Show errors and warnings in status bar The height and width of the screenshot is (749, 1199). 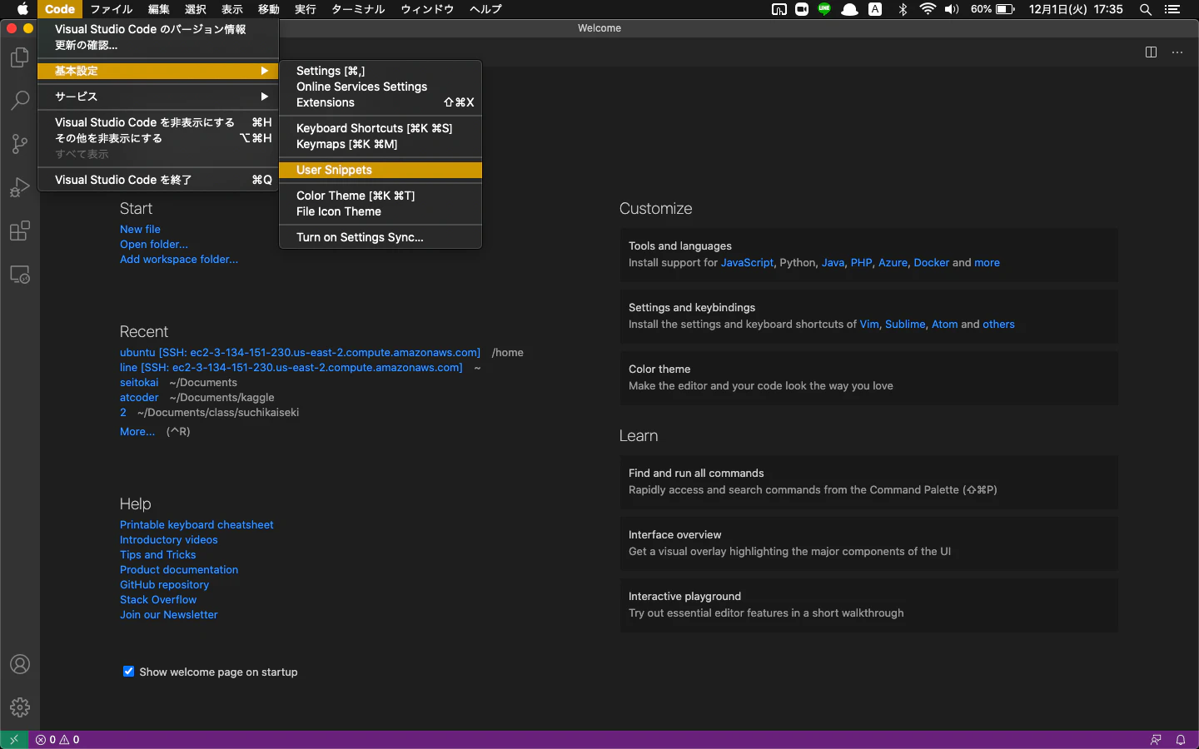click(x=57, y=740)
